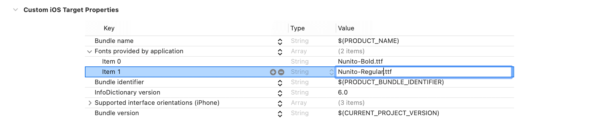599x118 pixels.
Task: Select the InfoDictionary version value 6.0
Action: tap(343, 93)
